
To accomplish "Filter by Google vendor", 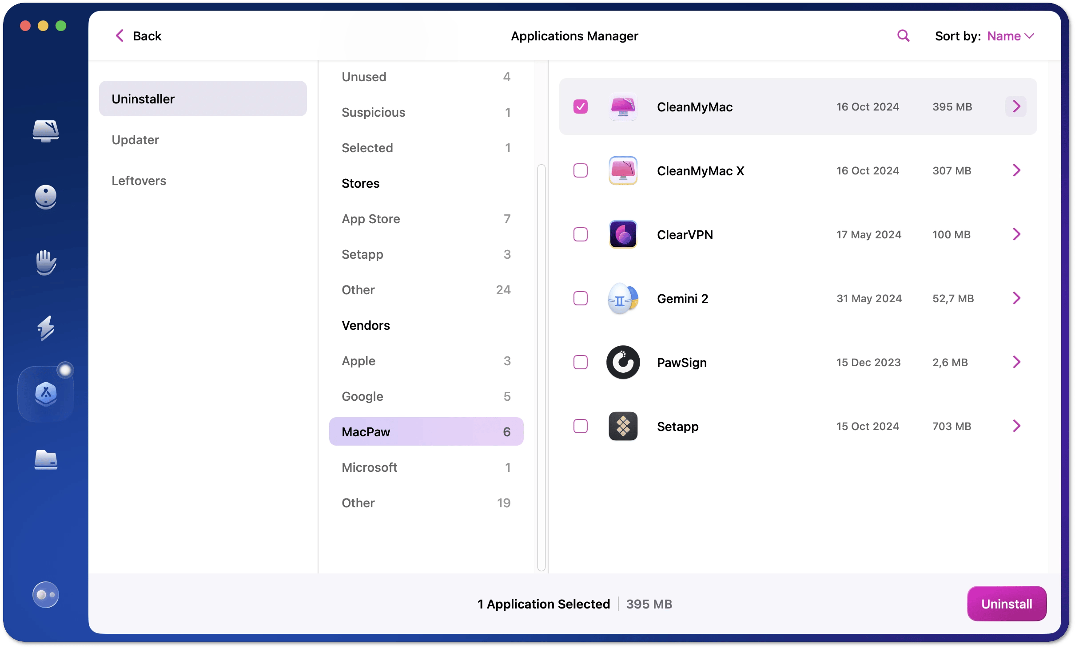I will [426, 396].
